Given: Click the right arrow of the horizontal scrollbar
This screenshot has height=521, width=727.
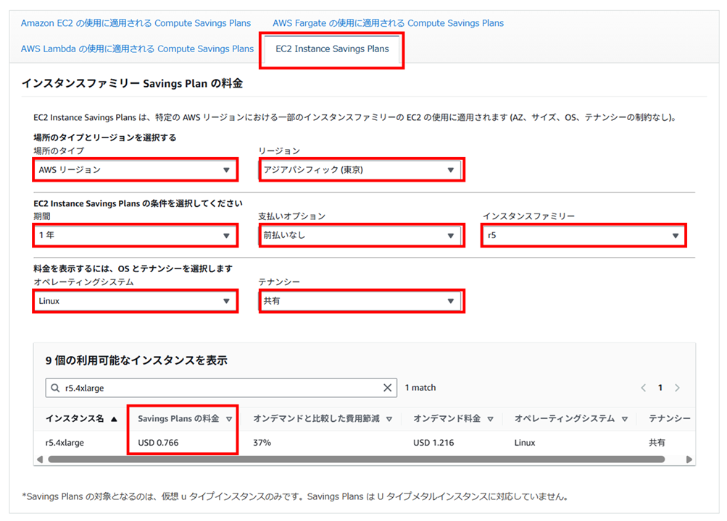Looking at the screenshot, I should (689, 459).
